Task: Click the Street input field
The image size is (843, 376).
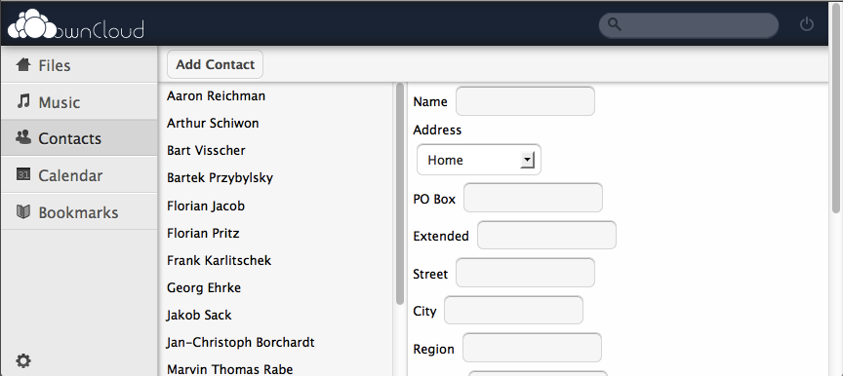Action: coord(525,273)
